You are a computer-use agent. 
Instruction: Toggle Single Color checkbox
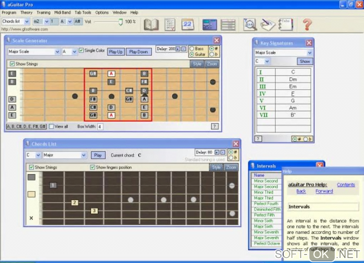[x=81, y=50]
